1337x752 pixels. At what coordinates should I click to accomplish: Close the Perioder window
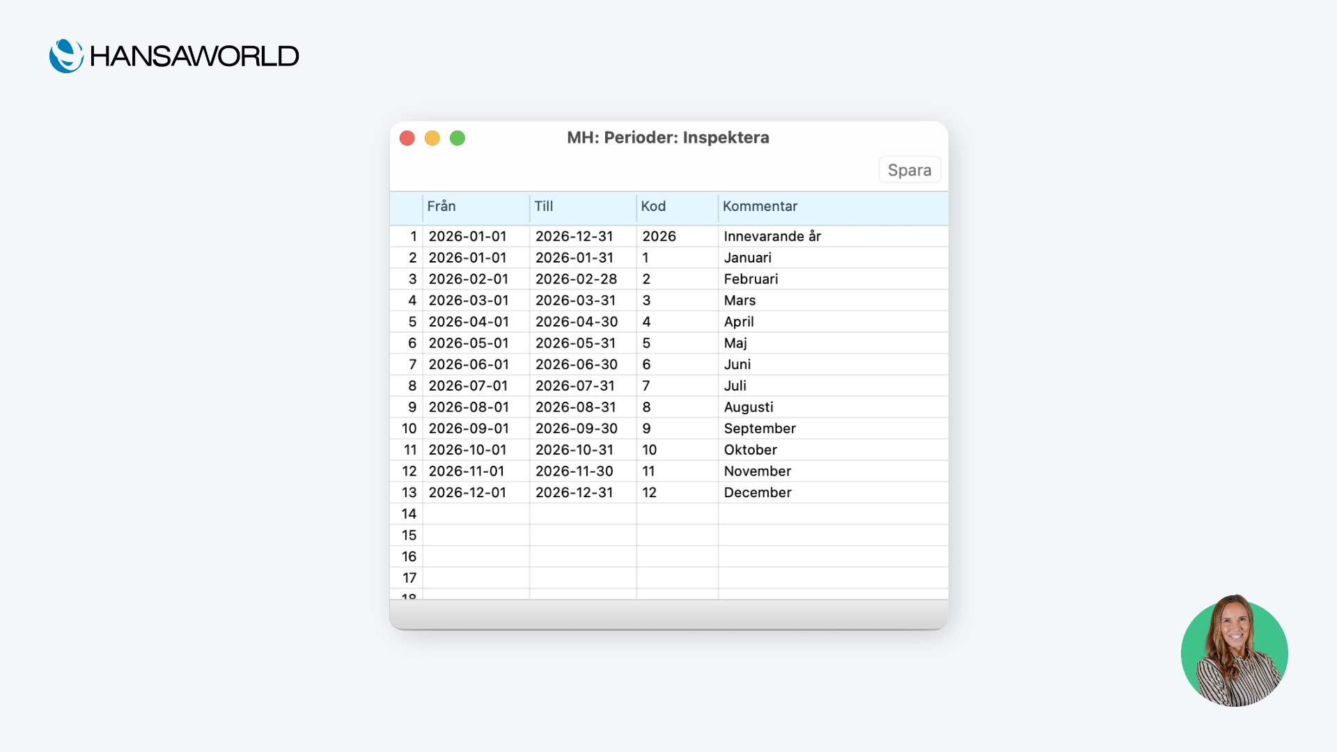(407, 138)
